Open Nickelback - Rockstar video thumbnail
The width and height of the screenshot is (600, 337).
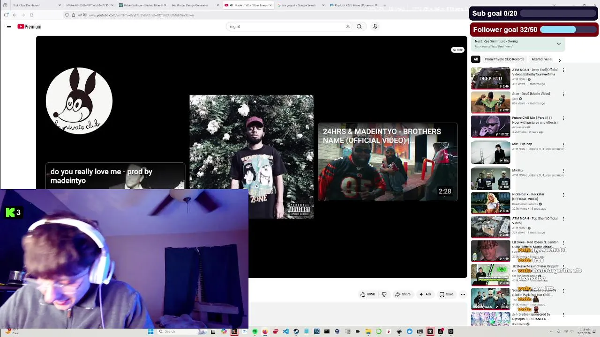click(x=490, y=203)
